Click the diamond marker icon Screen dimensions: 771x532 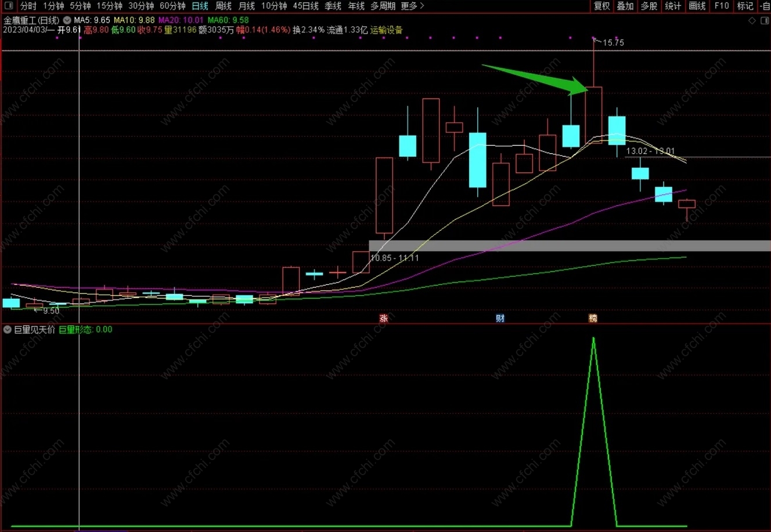pos(752,20)
